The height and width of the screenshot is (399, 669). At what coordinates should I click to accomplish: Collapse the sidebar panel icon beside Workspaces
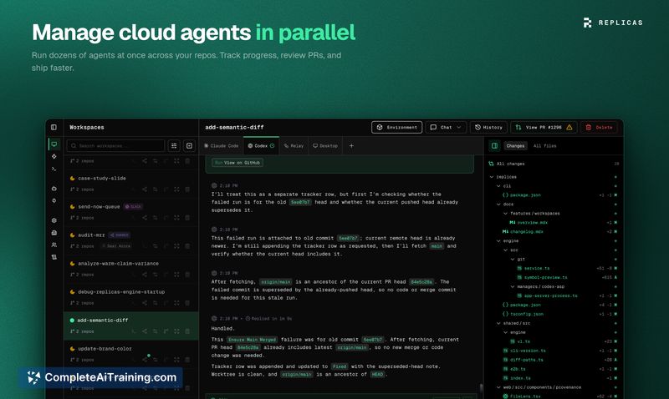pos(54,127)
